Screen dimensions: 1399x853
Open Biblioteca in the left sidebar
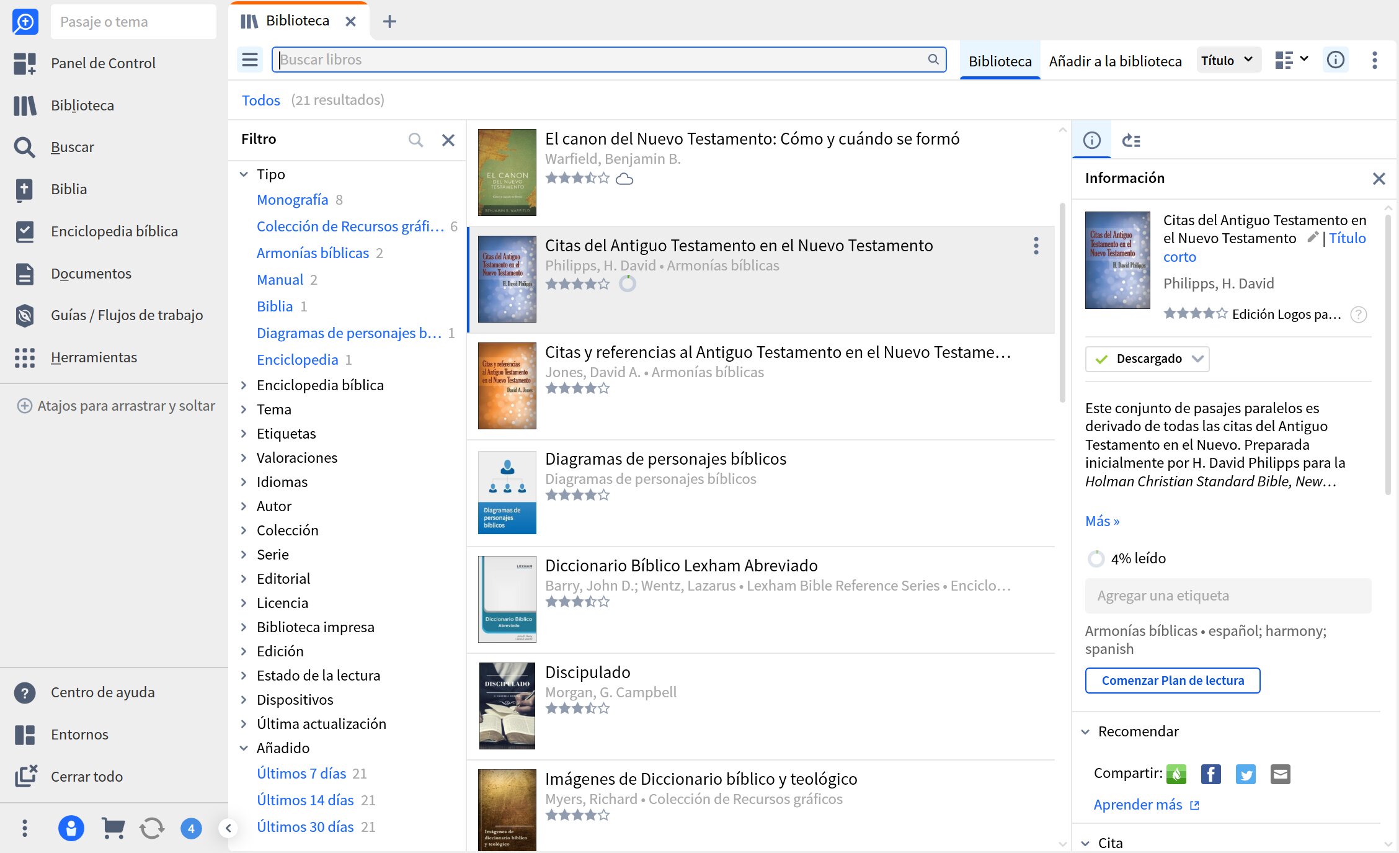(82, 105)
